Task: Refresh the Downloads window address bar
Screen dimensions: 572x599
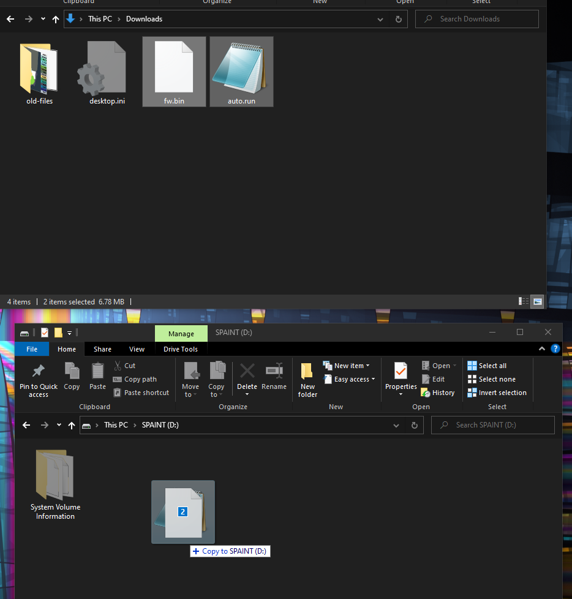Action: click(x=399, y=19)
